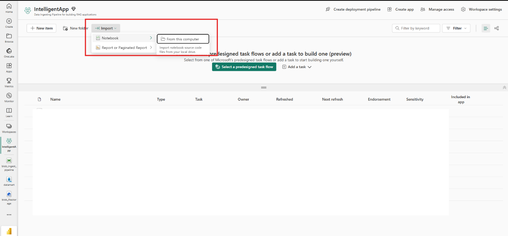Go to Workspaces in the sidebar

pyautogui.click(x=9, y=128)
